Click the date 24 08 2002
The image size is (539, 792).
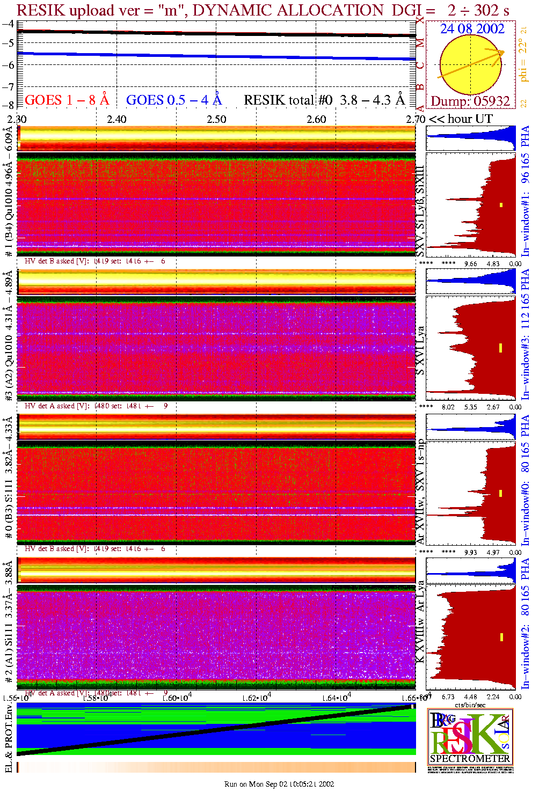(x=472, y=29)
